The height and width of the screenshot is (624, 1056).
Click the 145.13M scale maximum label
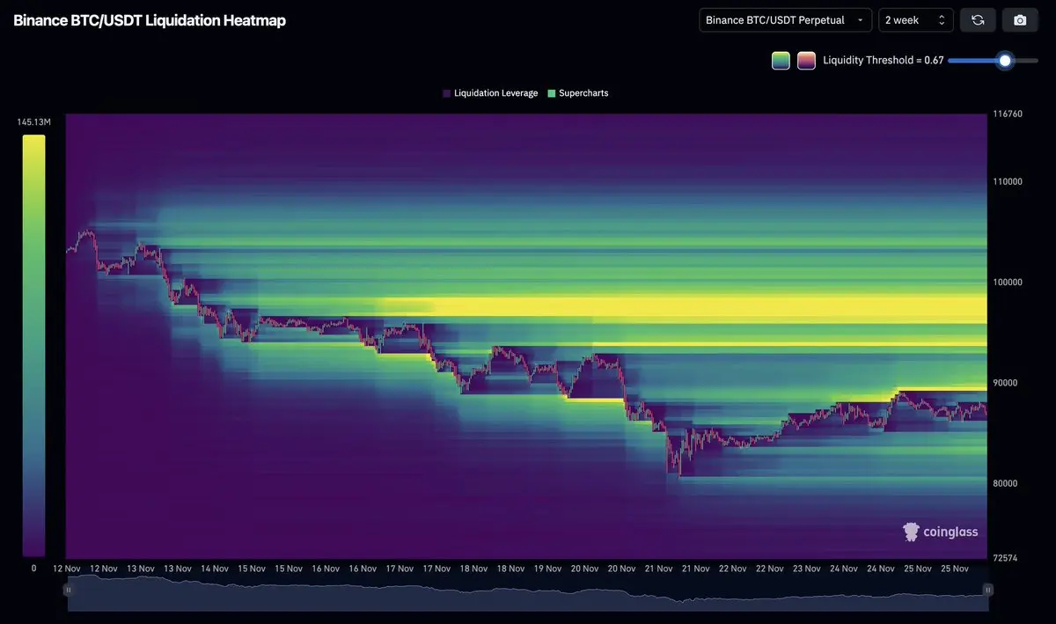[x=33, y=122]
